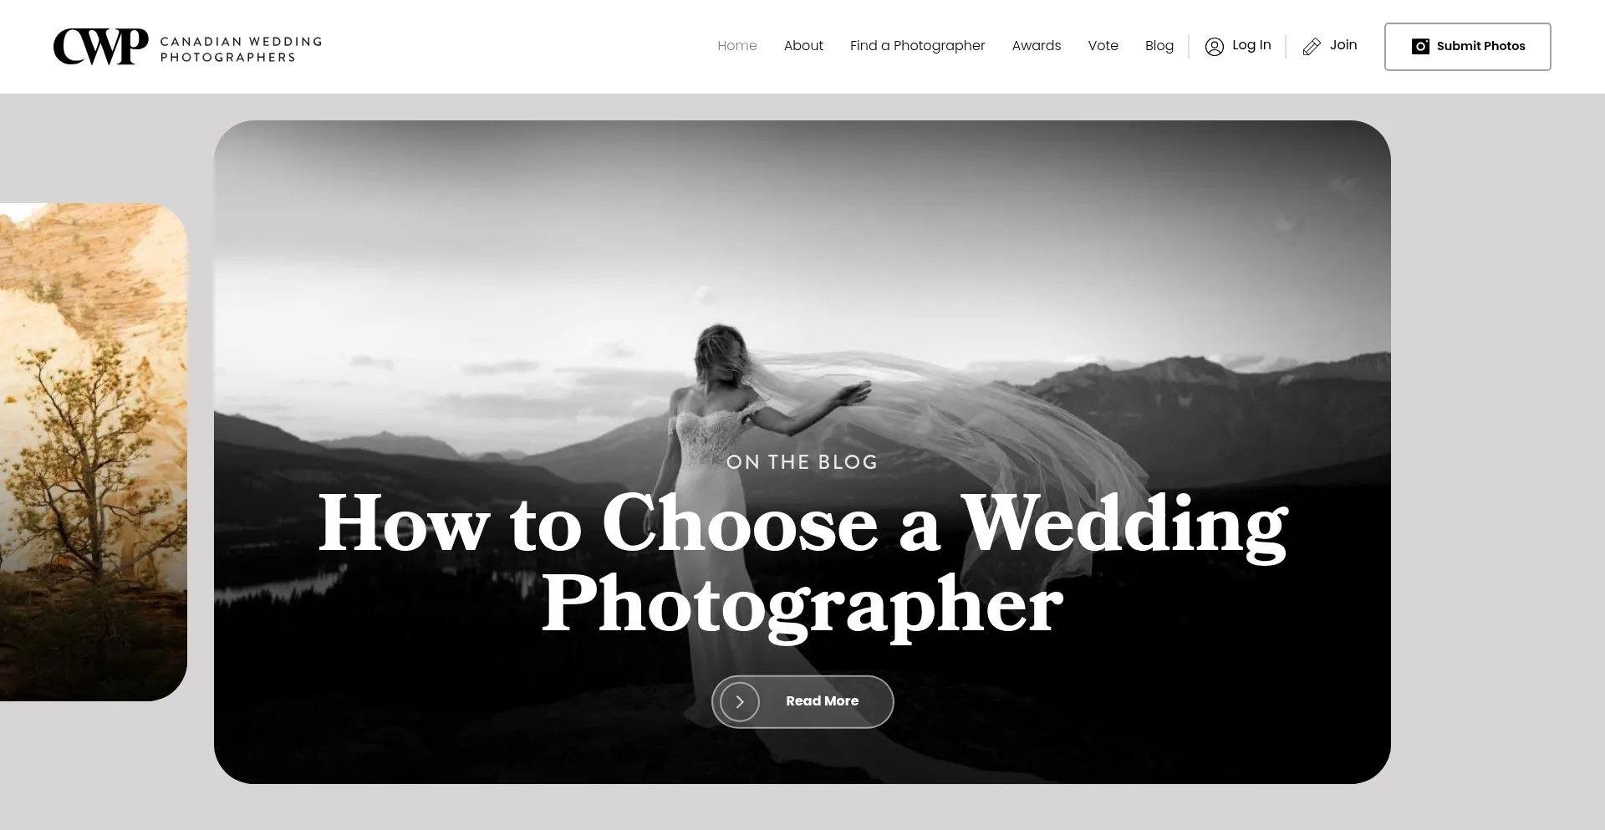Open the Home menu item
Screen dimensions: 1605x830
pyautogui.click(x=737, y=46)
